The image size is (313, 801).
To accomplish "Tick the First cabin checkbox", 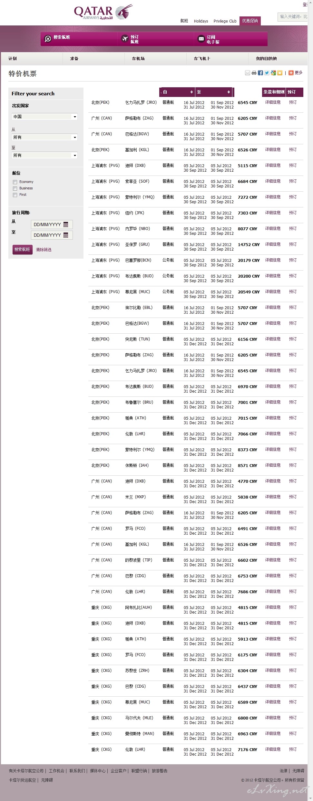I will pyautogui.click(x=15, y=195).
